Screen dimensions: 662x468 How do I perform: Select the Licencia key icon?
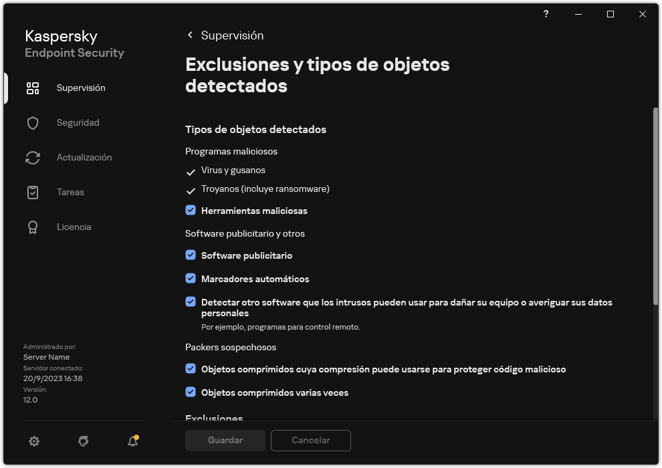pos(32,227)
